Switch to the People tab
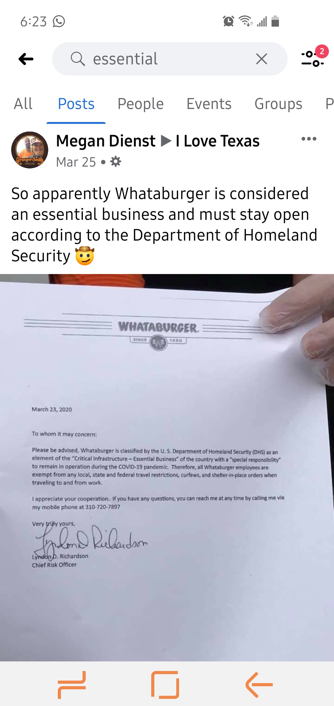334x706 pixels. 141,104
